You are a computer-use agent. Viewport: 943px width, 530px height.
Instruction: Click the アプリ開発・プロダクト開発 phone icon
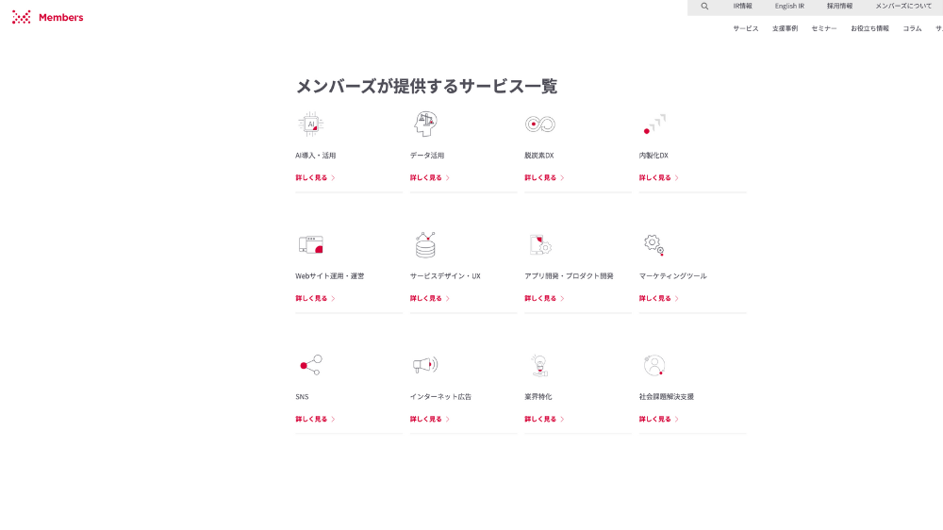539,245
